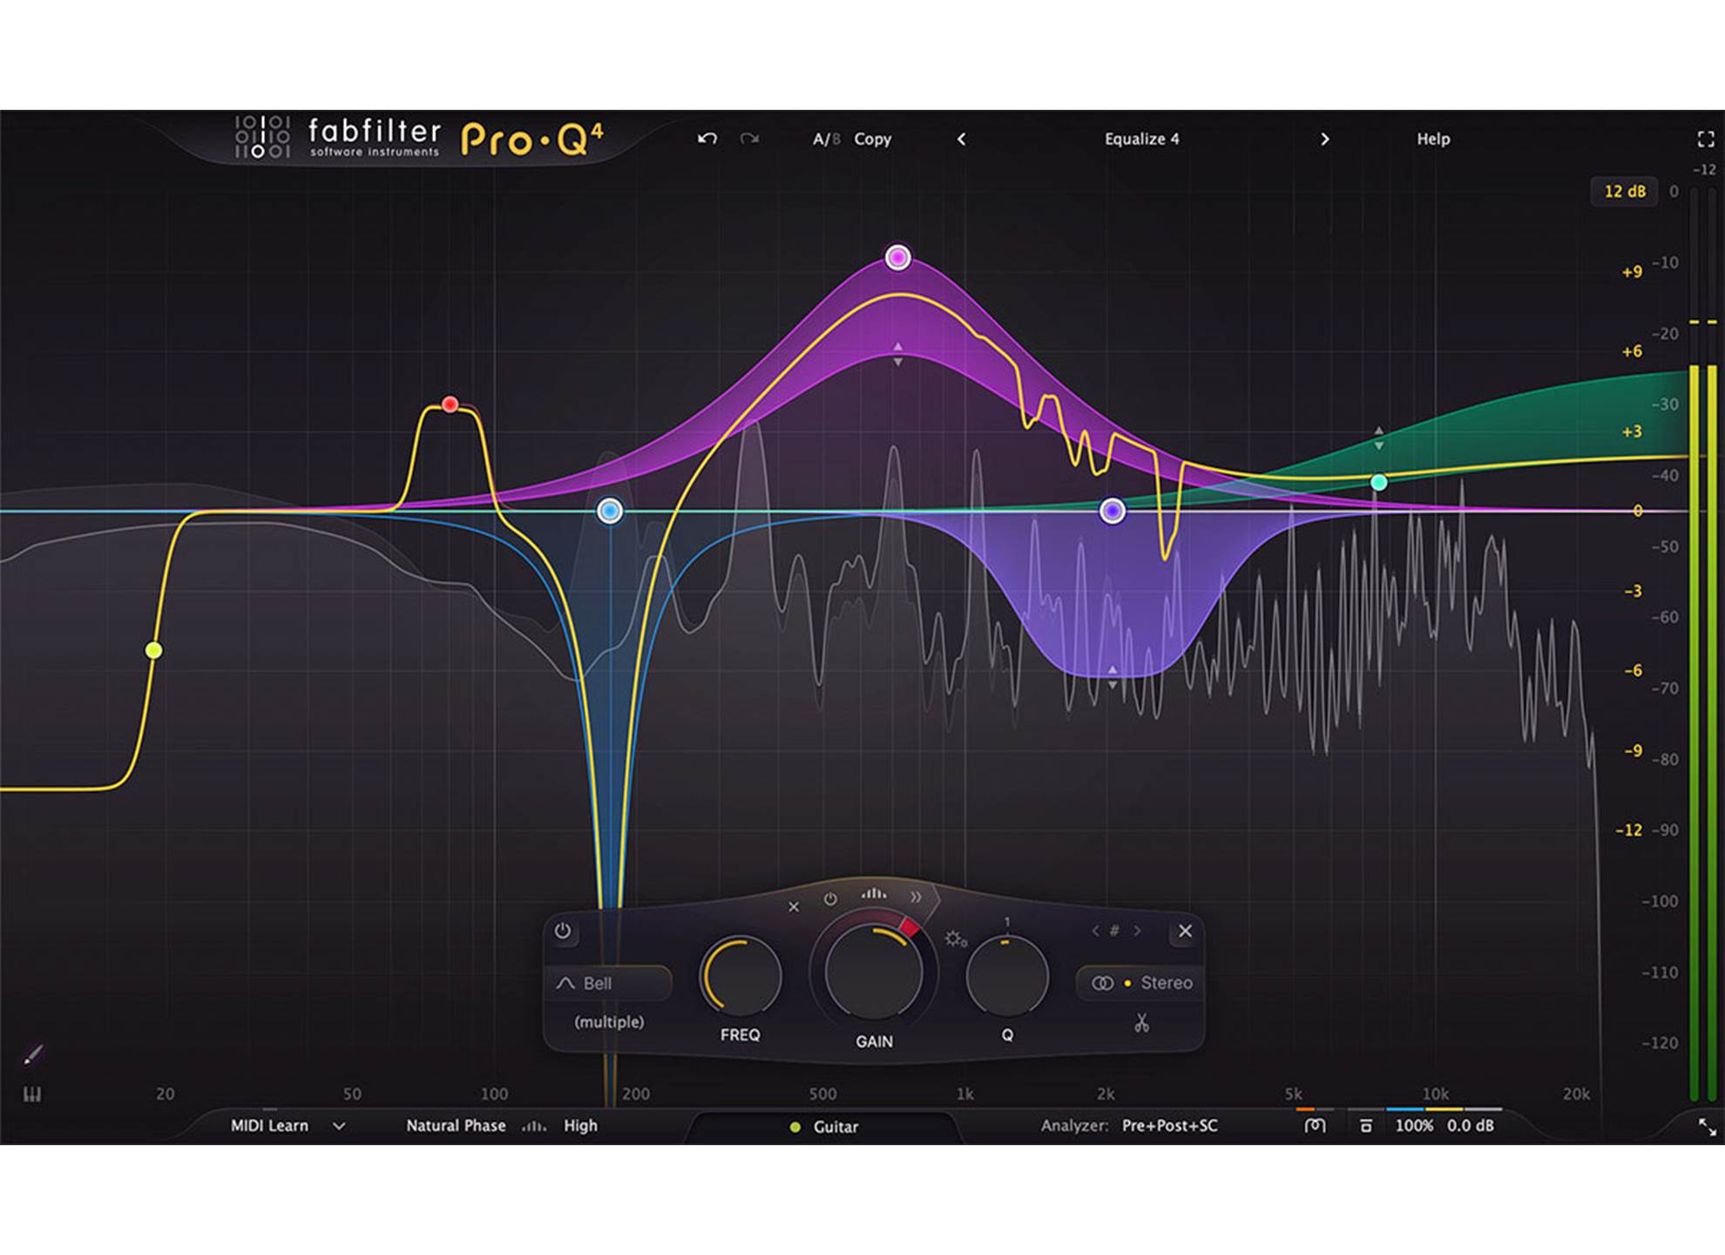Enable MIDI Learn

click(x=269, y=1125)
